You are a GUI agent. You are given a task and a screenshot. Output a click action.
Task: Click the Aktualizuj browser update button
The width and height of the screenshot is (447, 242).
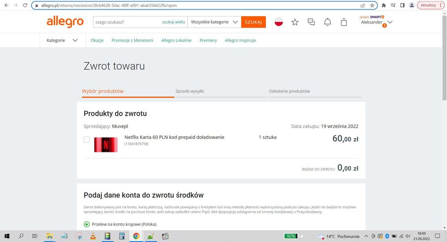point(428,5)
